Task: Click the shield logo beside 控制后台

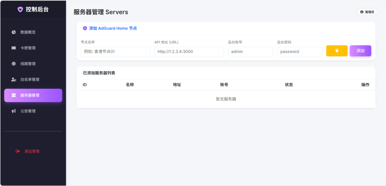Action: pyautogui.click(x=20, y=9)
